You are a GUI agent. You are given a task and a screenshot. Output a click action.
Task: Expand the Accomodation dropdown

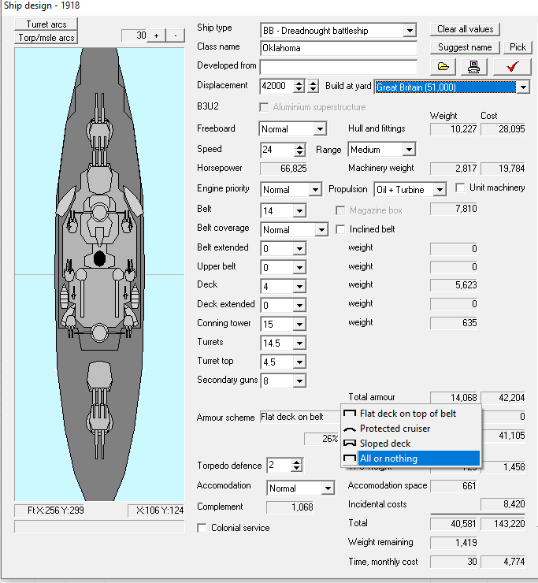click(x=328, y=488)
